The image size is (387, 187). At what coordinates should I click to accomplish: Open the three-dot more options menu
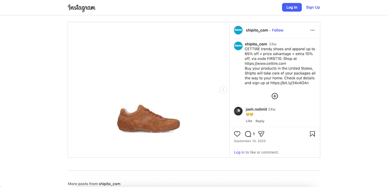click(312, 30)
